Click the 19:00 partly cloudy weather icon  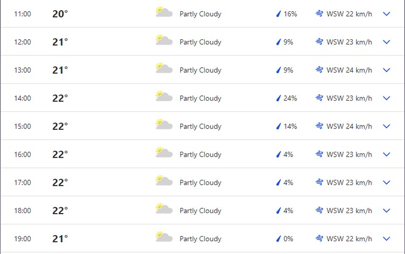(x=164, y=238)
